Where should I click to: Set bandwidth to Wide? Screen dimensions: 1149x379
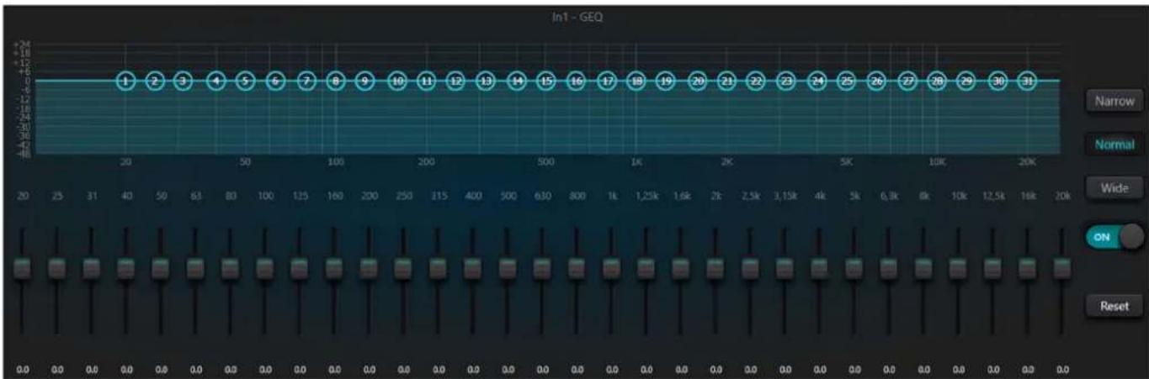pyautogui.click(x=1113, y=187)
